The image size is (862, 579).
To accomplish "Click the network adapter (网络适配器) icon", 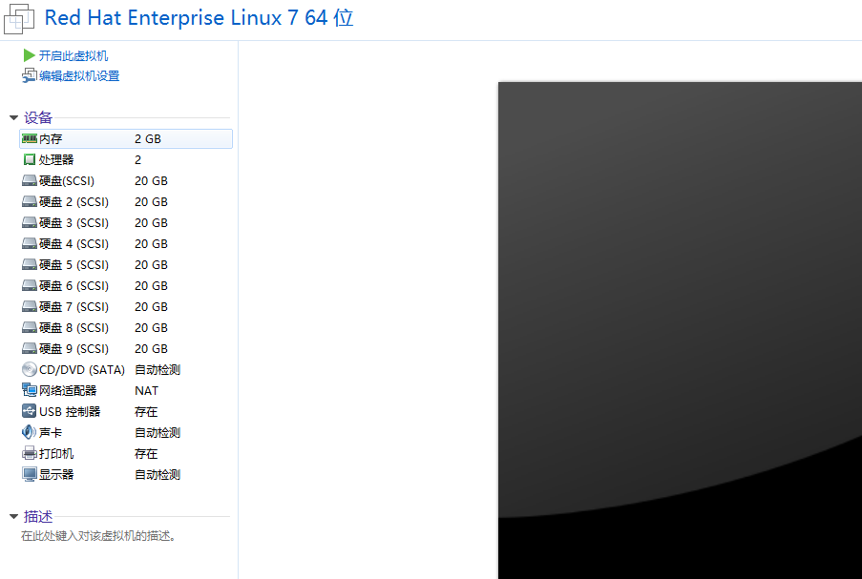I will [30, 391].
